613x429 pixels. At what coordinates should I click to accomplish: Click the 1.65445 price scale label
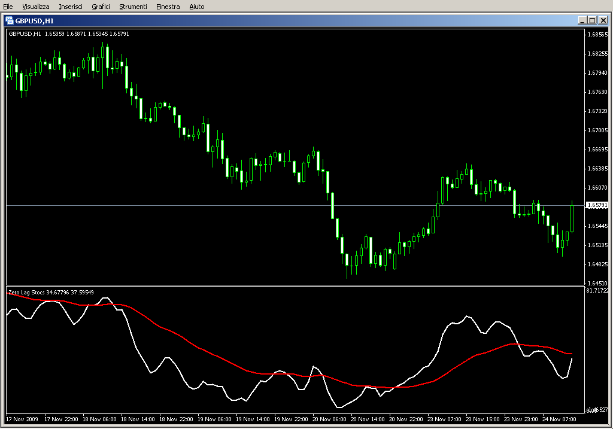[x=598, y=226]
